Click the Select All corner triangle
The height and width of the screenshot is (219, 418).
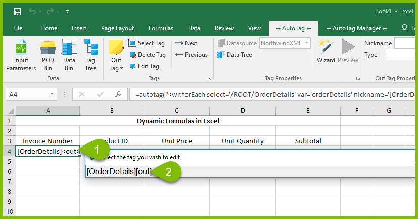coord(11,111)
